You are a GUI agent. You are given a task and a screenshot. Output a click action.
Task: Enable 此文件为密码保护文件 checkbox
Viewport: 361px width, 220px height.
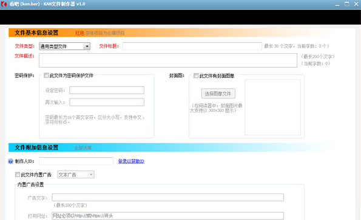(x=46, y=75)
